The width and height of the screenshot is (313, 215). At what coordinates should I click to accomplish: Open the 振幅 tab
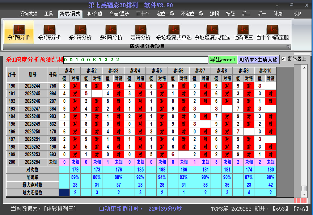[x=215, y=14]
